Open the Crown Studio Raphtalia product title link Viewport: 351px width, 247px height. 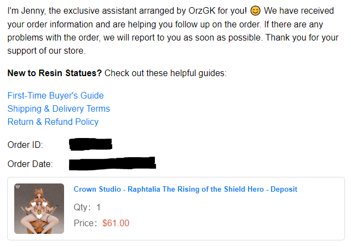pos(185,189)
